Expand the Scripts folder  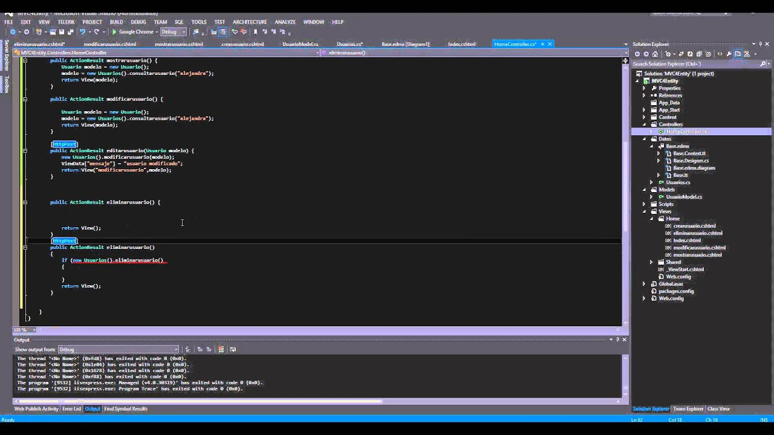[644, 204]
